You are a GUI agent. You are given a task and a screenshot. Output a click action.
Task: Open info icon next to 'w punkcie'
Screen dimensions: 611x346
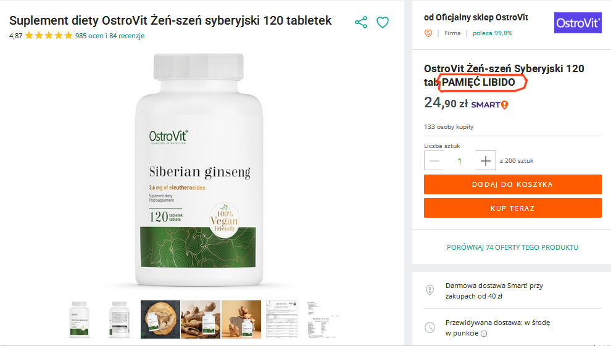click(x=484, y=334)
